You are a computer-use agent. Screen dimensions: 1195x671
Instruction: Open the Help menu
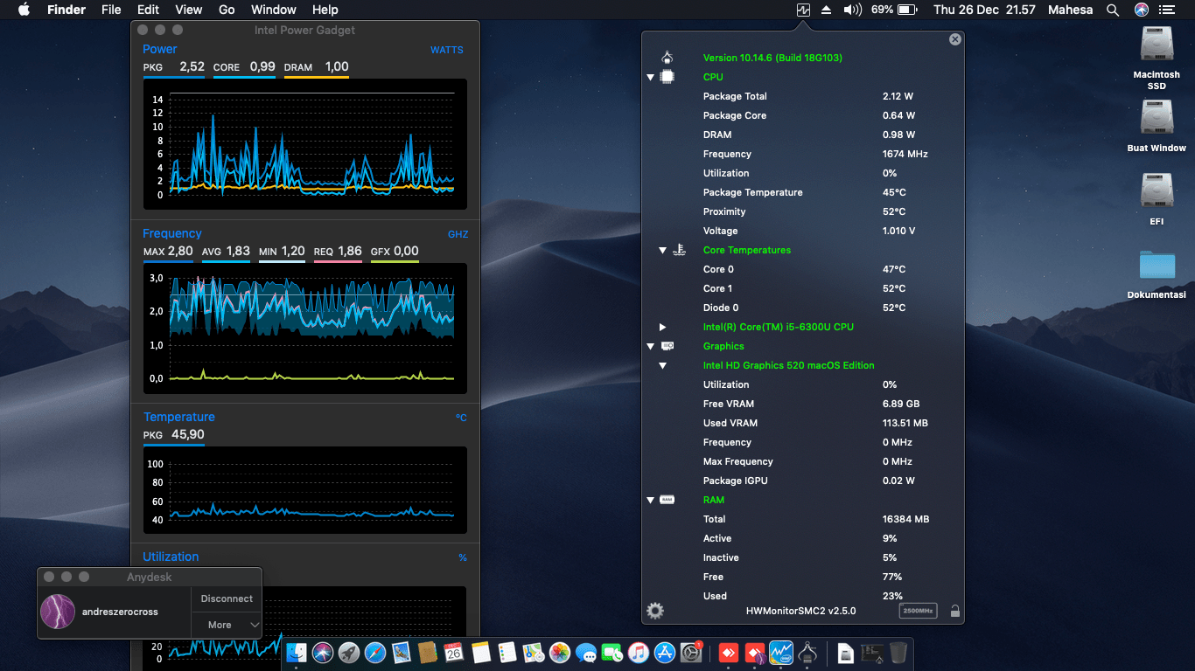coord(325,10)
